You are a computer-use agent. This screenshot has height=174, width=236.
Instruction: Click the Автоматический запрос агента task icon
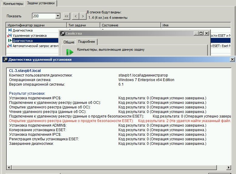[9, 46]
